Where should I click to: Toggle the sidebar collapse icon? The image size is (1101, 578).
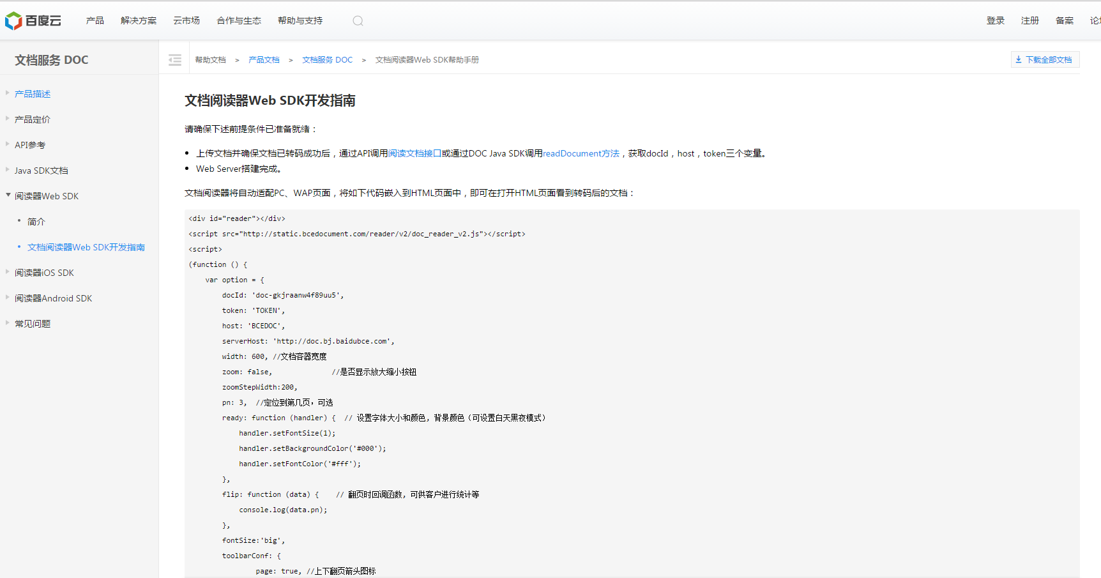[x=175, y=60]
